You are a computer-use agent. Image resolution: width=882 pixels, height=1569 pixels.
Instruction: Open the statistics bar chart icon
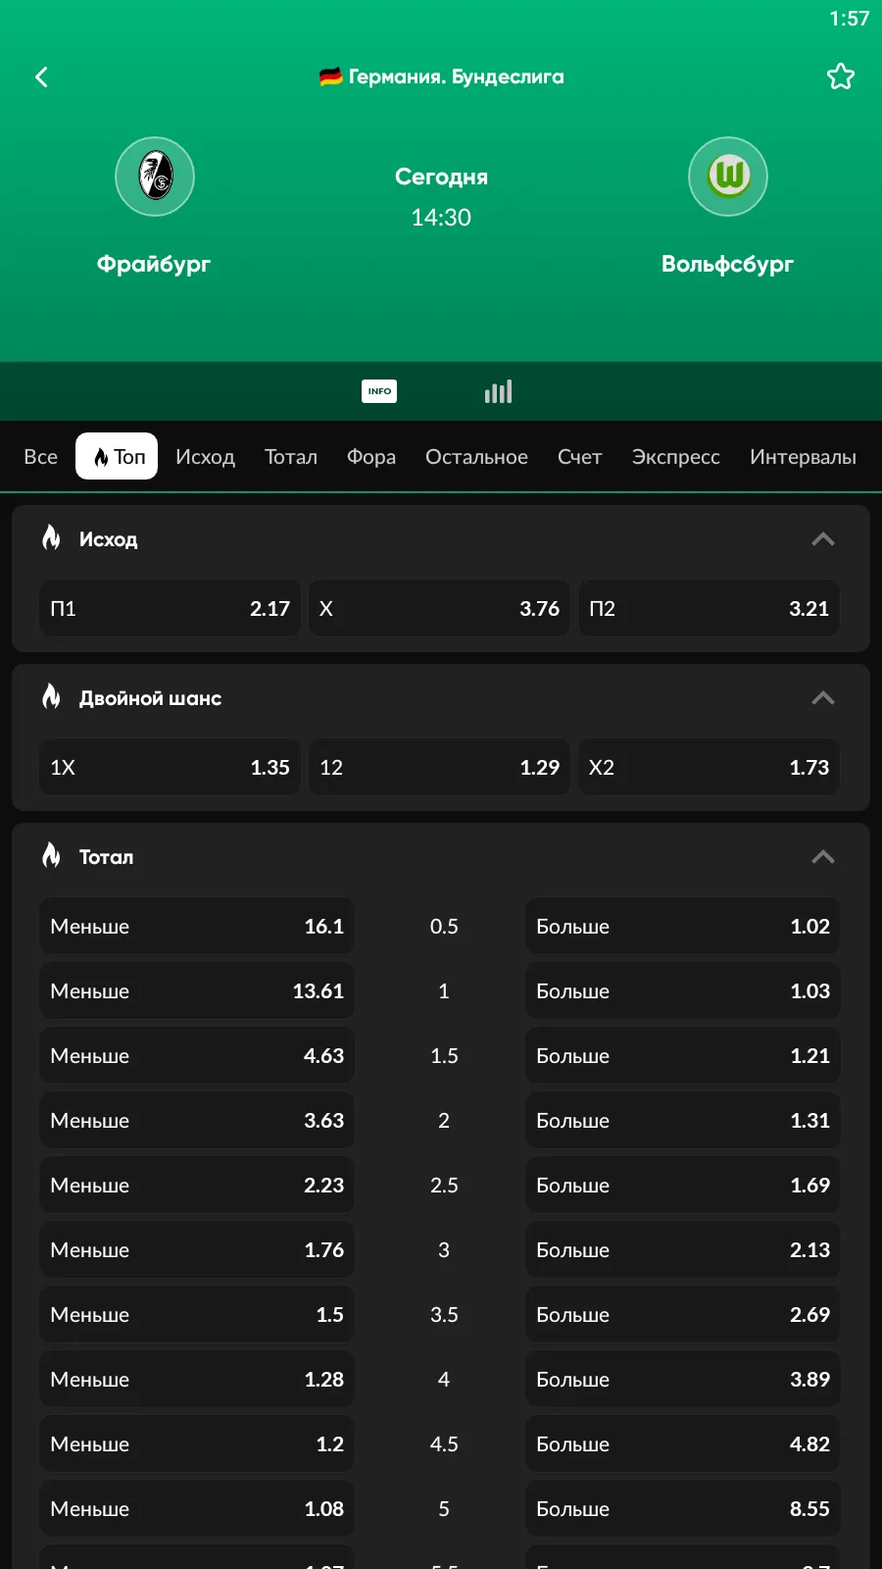tap(498, 392)
